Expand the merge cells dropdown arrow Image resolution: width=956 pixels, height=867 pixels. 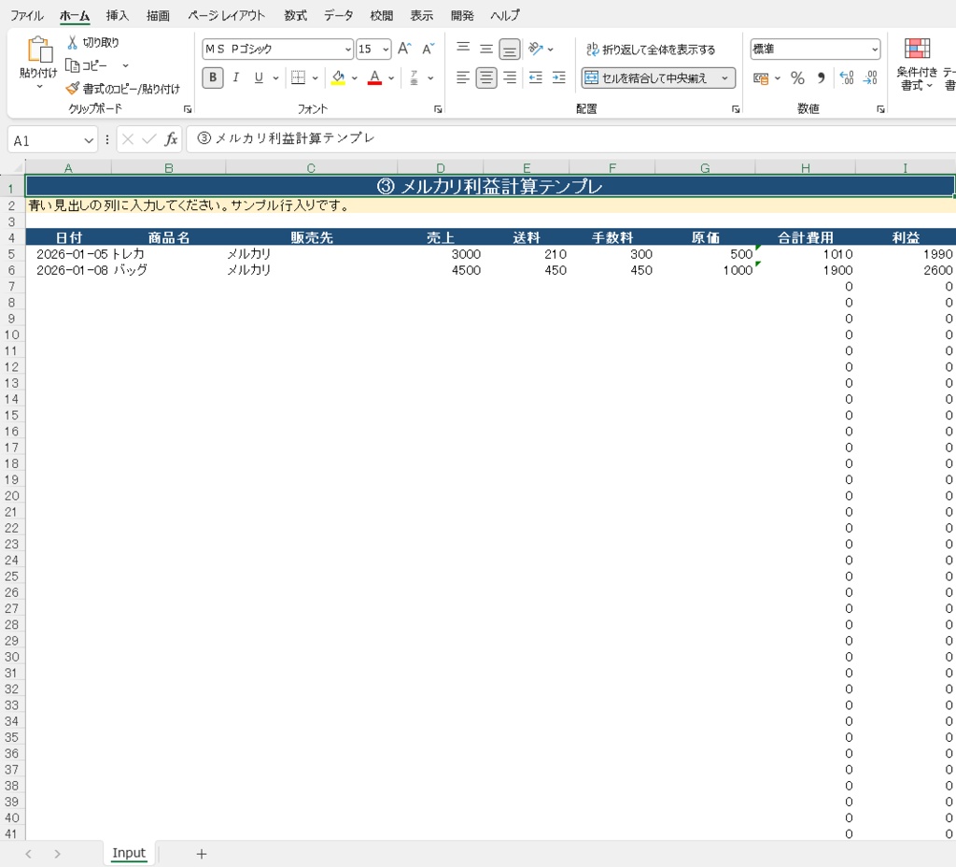click(x=724, y=78)
